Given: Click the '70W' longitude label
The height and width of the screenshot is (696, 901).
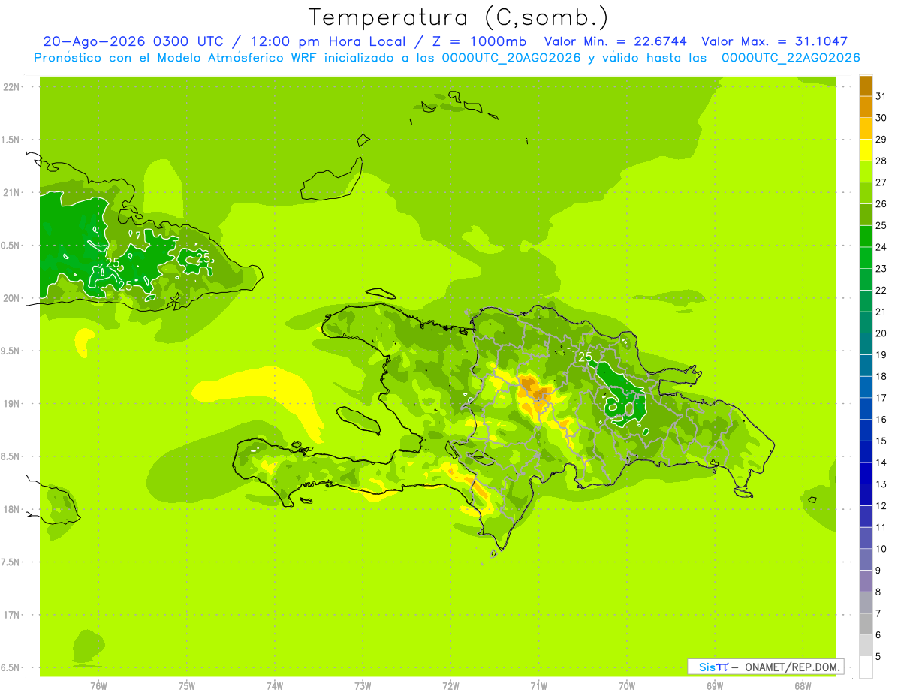Looking at the screenshot, I should (627, 686).
